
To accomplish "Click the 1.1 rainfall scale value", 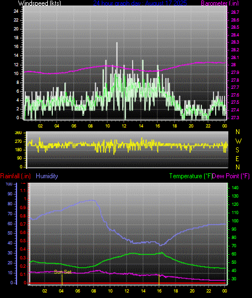I will point(23,190).
